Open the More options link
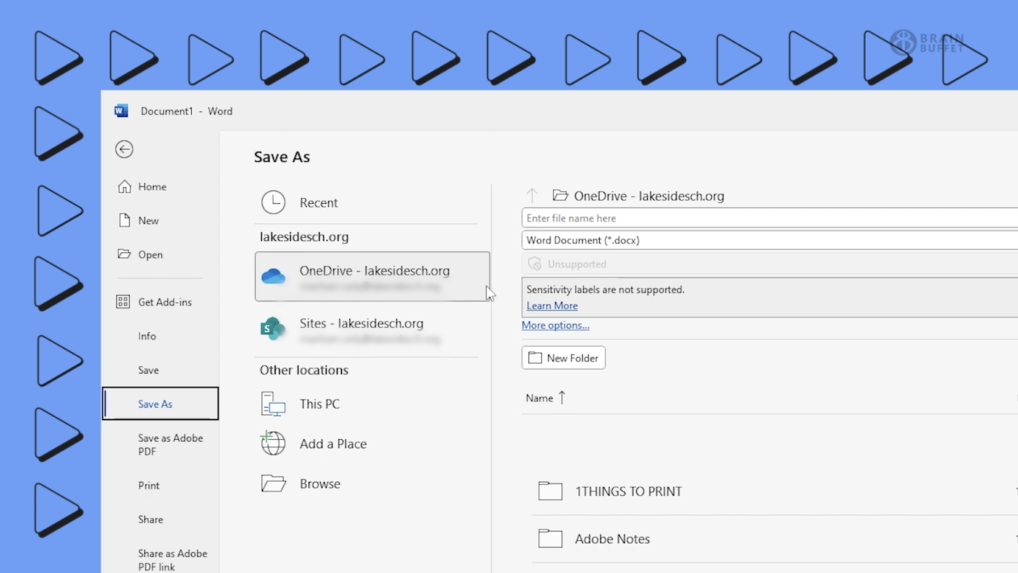The image size is (1018, 573). pos(555,325)
